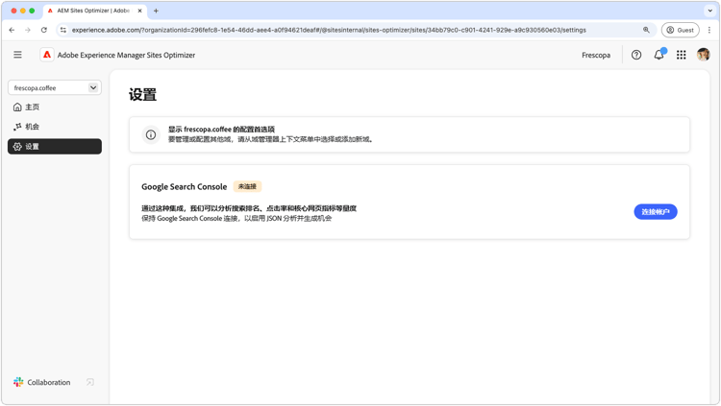Click the gear icon next to 设置

pos(17,147)
